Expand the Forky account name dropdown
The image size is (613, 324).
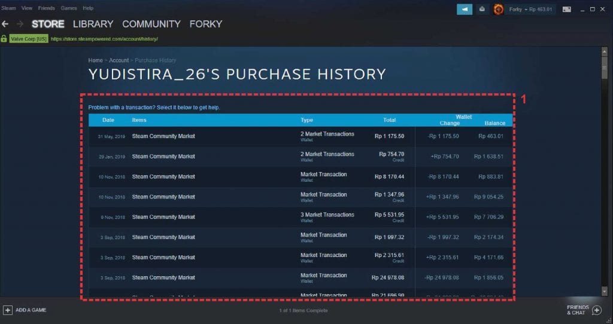coord(530,10)
